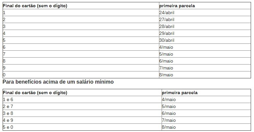Select the 28/abril date cell

(167, 26)
